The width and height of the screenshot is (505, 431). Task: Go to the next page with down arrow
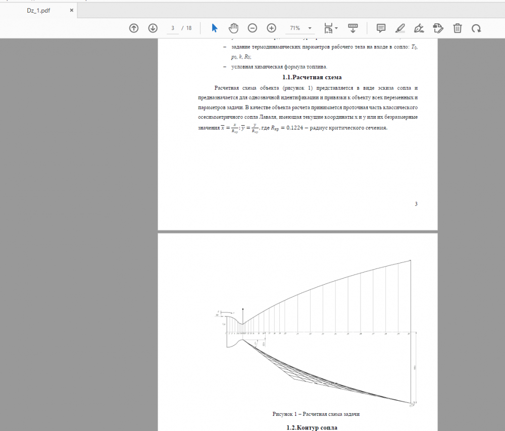[x=153, y=28]
